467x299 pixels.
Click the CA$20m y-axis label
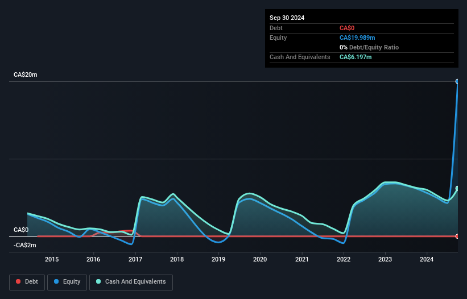(26, 74)
